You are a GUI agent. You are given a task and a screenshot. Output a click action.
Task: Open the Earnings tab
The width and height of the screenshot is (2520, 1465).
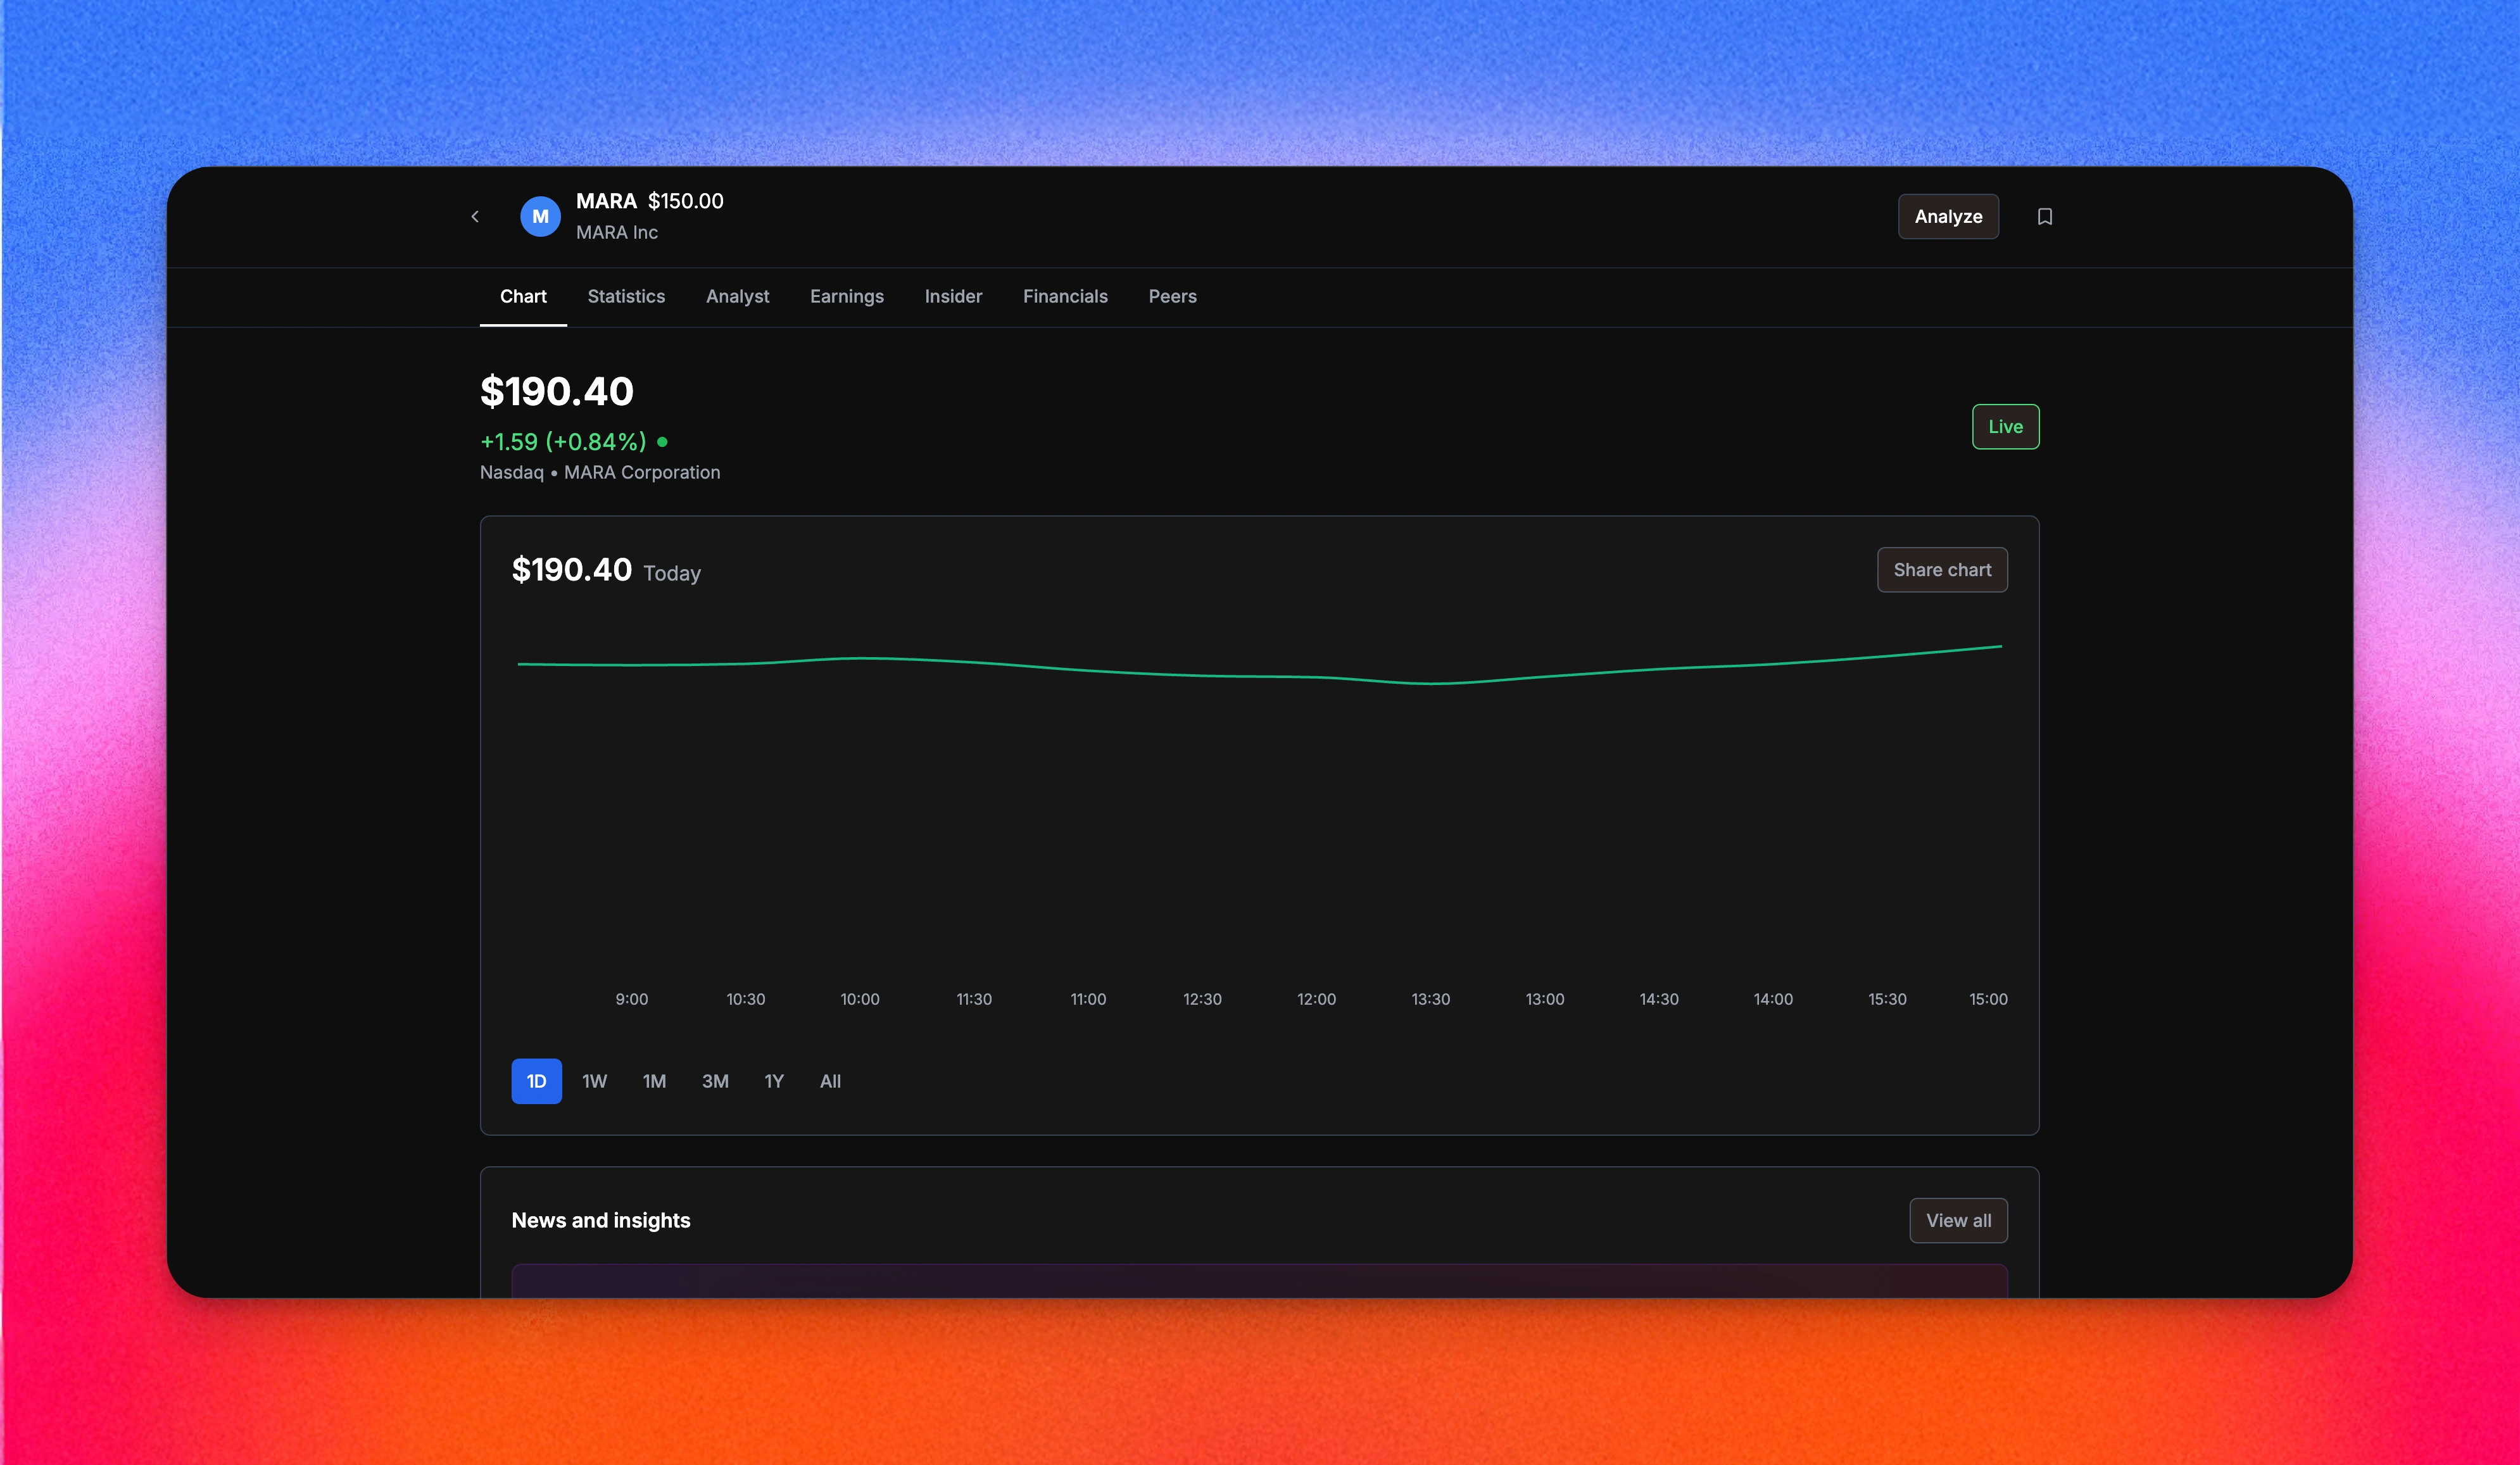coord(847,296)
